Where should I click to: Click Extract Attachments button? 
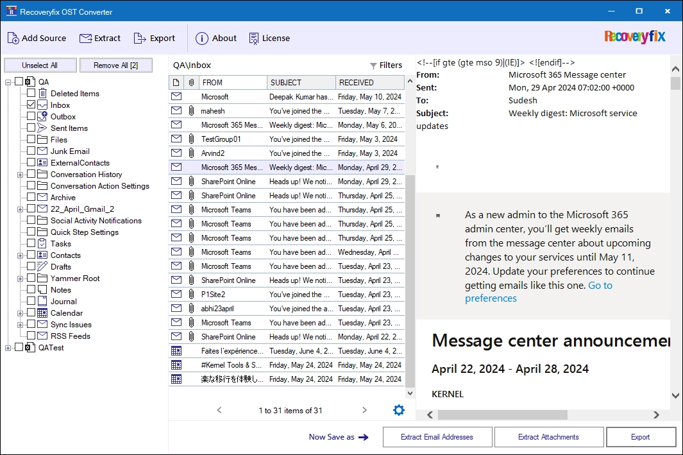click(x=549, y=436)
